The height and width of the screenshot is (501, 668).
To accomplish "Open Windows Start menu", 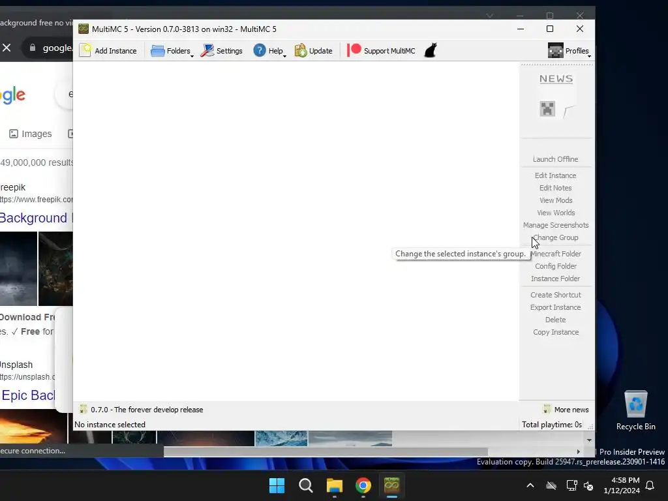I will pos(277,485).
